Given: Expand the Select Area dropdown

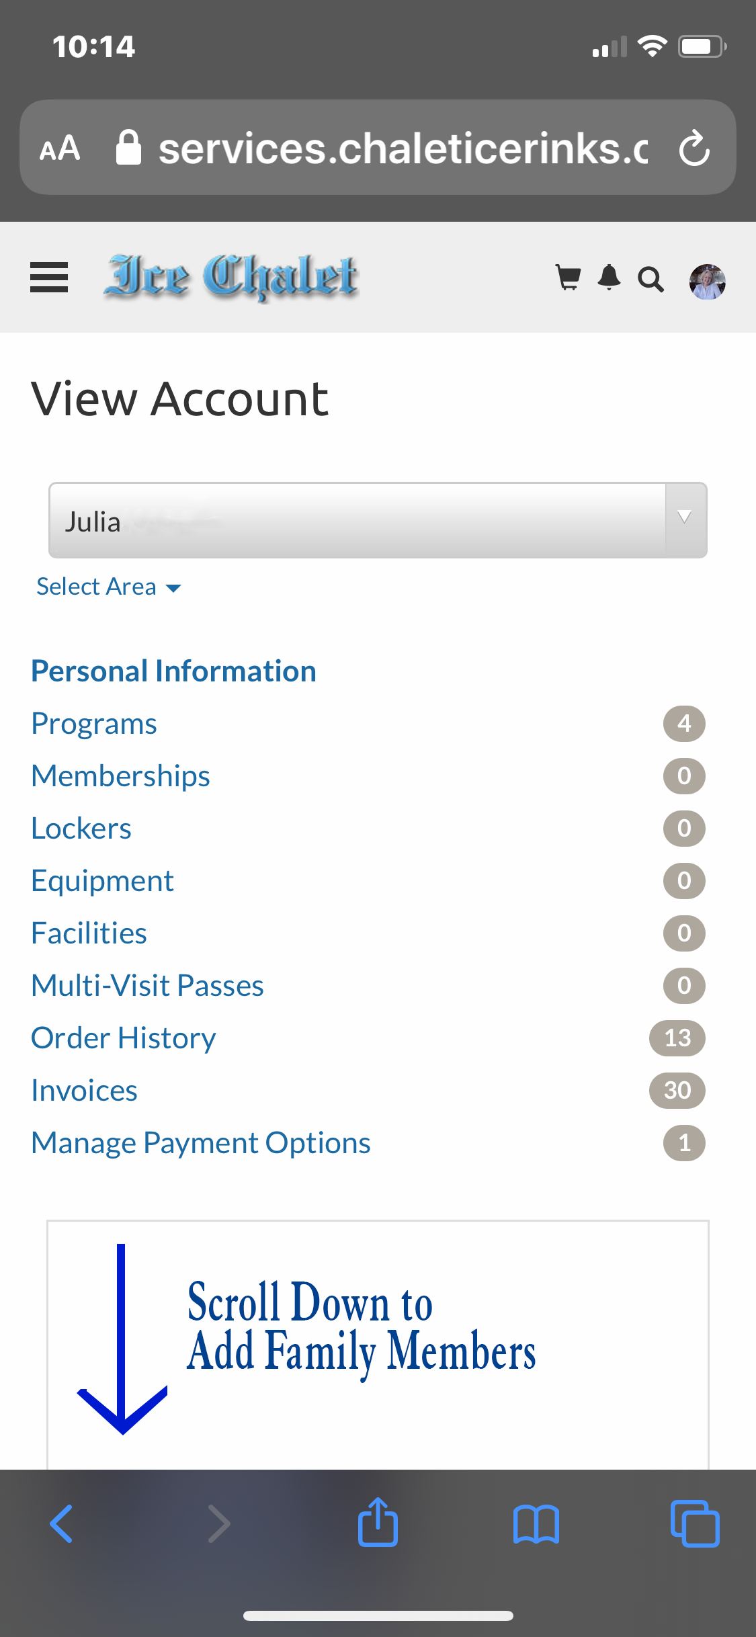Looking at the screenshot, I should (x=109, y=587).
